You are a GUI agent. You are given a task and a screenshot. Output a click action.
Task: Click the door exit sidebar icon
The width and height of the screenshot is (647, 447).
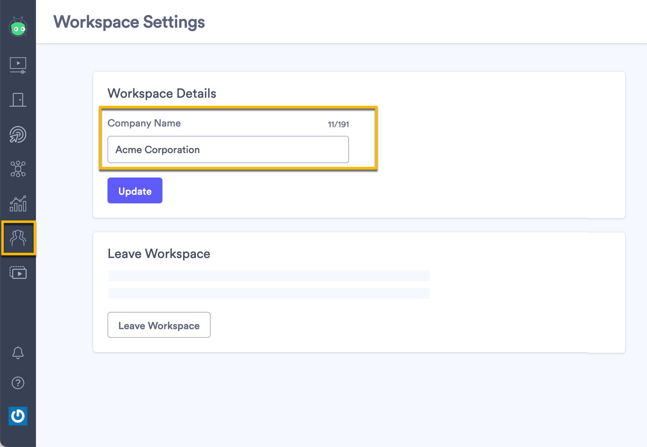click(18, 100)
